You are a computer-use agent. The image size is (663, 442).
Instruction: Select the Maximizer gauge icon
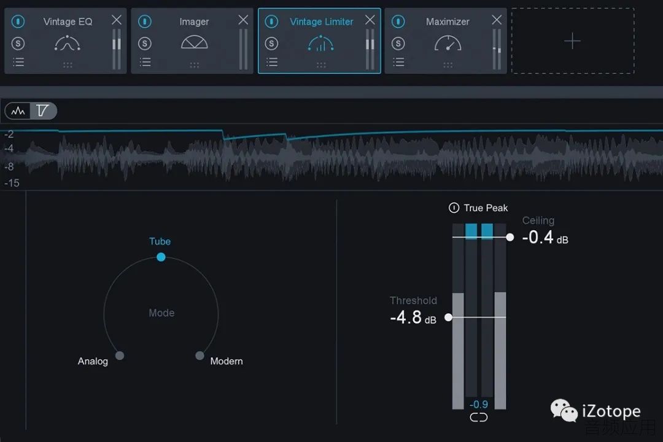point(448,43)
